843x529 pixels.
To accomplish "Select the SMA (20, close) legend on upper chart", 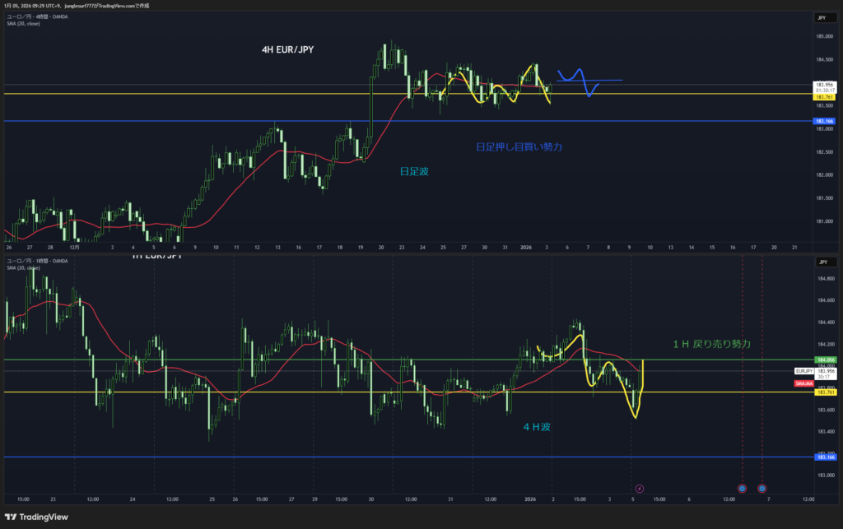I will (x=23, y=23).
